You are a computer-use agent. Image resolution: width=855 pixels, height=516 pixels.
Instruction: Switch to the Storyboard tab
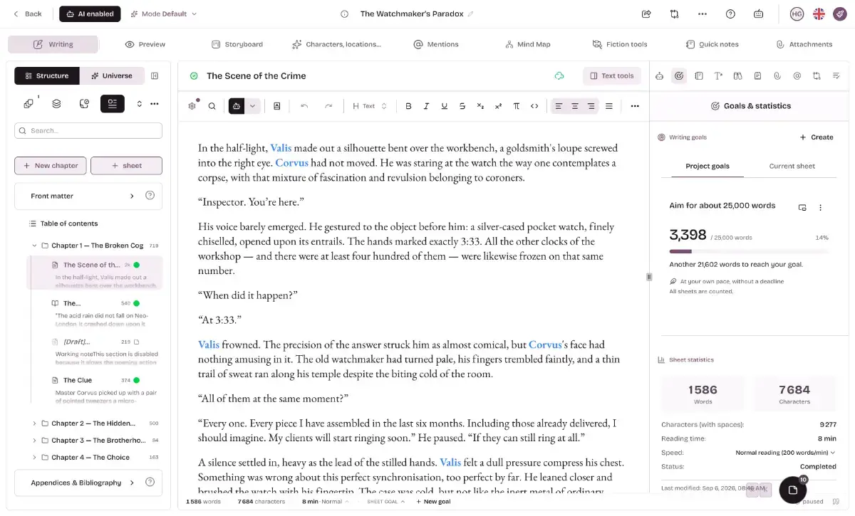click(x=237, y=44)
